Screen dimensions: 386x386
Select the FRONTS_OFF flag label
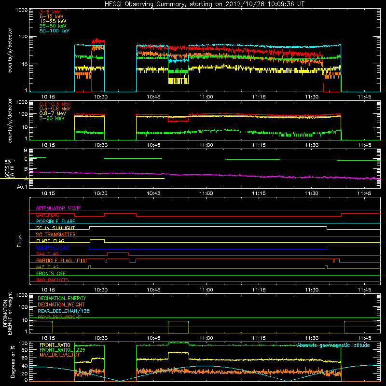coord(51,274)
